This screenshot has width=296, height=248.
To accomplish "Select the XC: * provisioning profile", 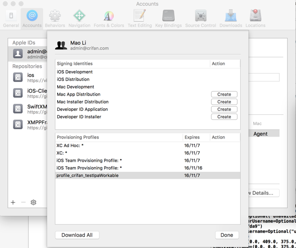I will click(148, 153).
